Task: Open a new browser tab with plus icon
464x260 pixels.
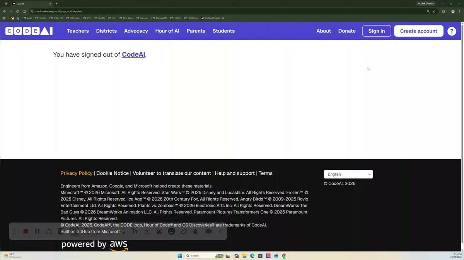Action: [x=56, y=3]
